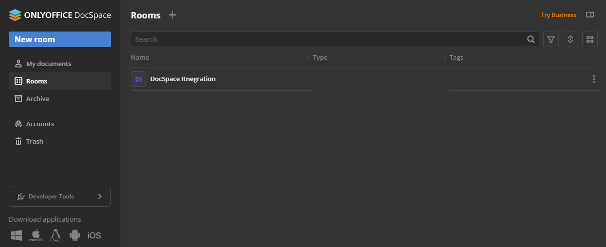Open DocSpace Itnegration row's three-dot menu
Screen dimensions: 606x247
tap(593, 79)
